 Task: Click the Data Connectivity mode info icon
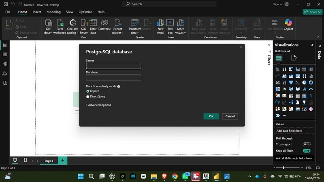119,87
